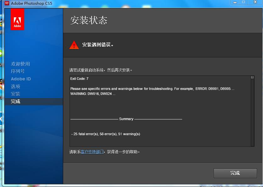The height and width of the screenshot is (187, 263).
Task: Click the Summary heading in log
Action: point(126,119)
